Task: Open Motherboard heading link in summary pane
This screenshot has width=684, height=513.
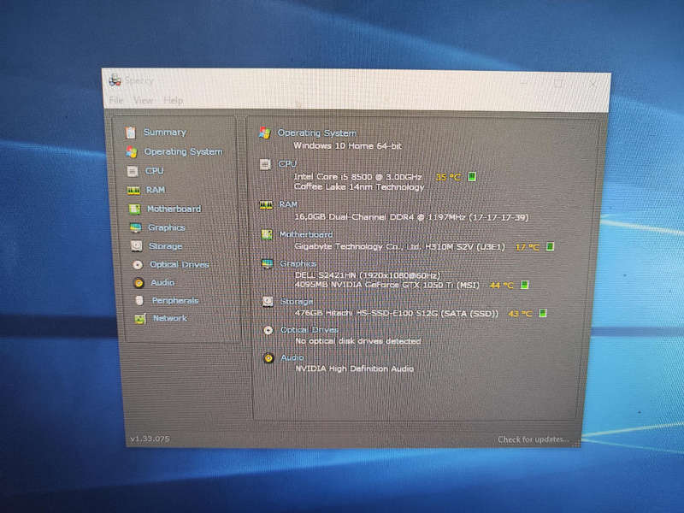Action: pos(306,234)
